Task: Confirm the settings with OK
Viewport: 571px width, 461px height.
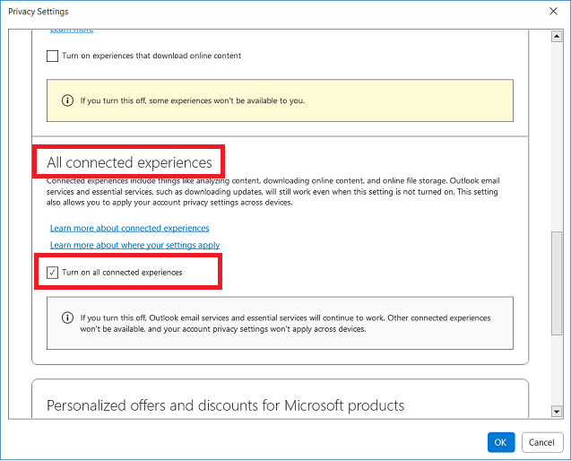Action: pos(501,442)
